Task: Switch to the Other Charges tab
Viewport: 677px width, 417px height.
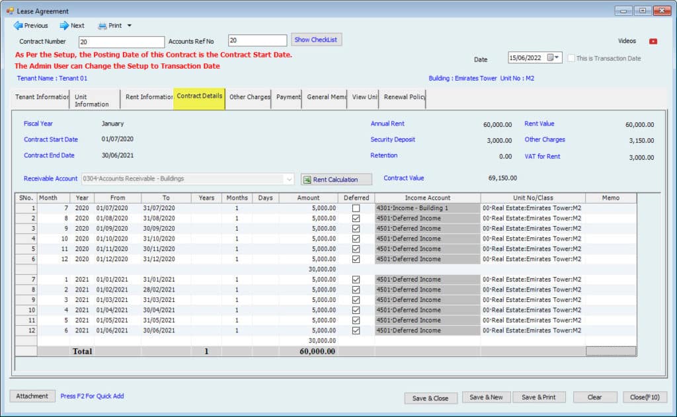Action: (249, 97)
